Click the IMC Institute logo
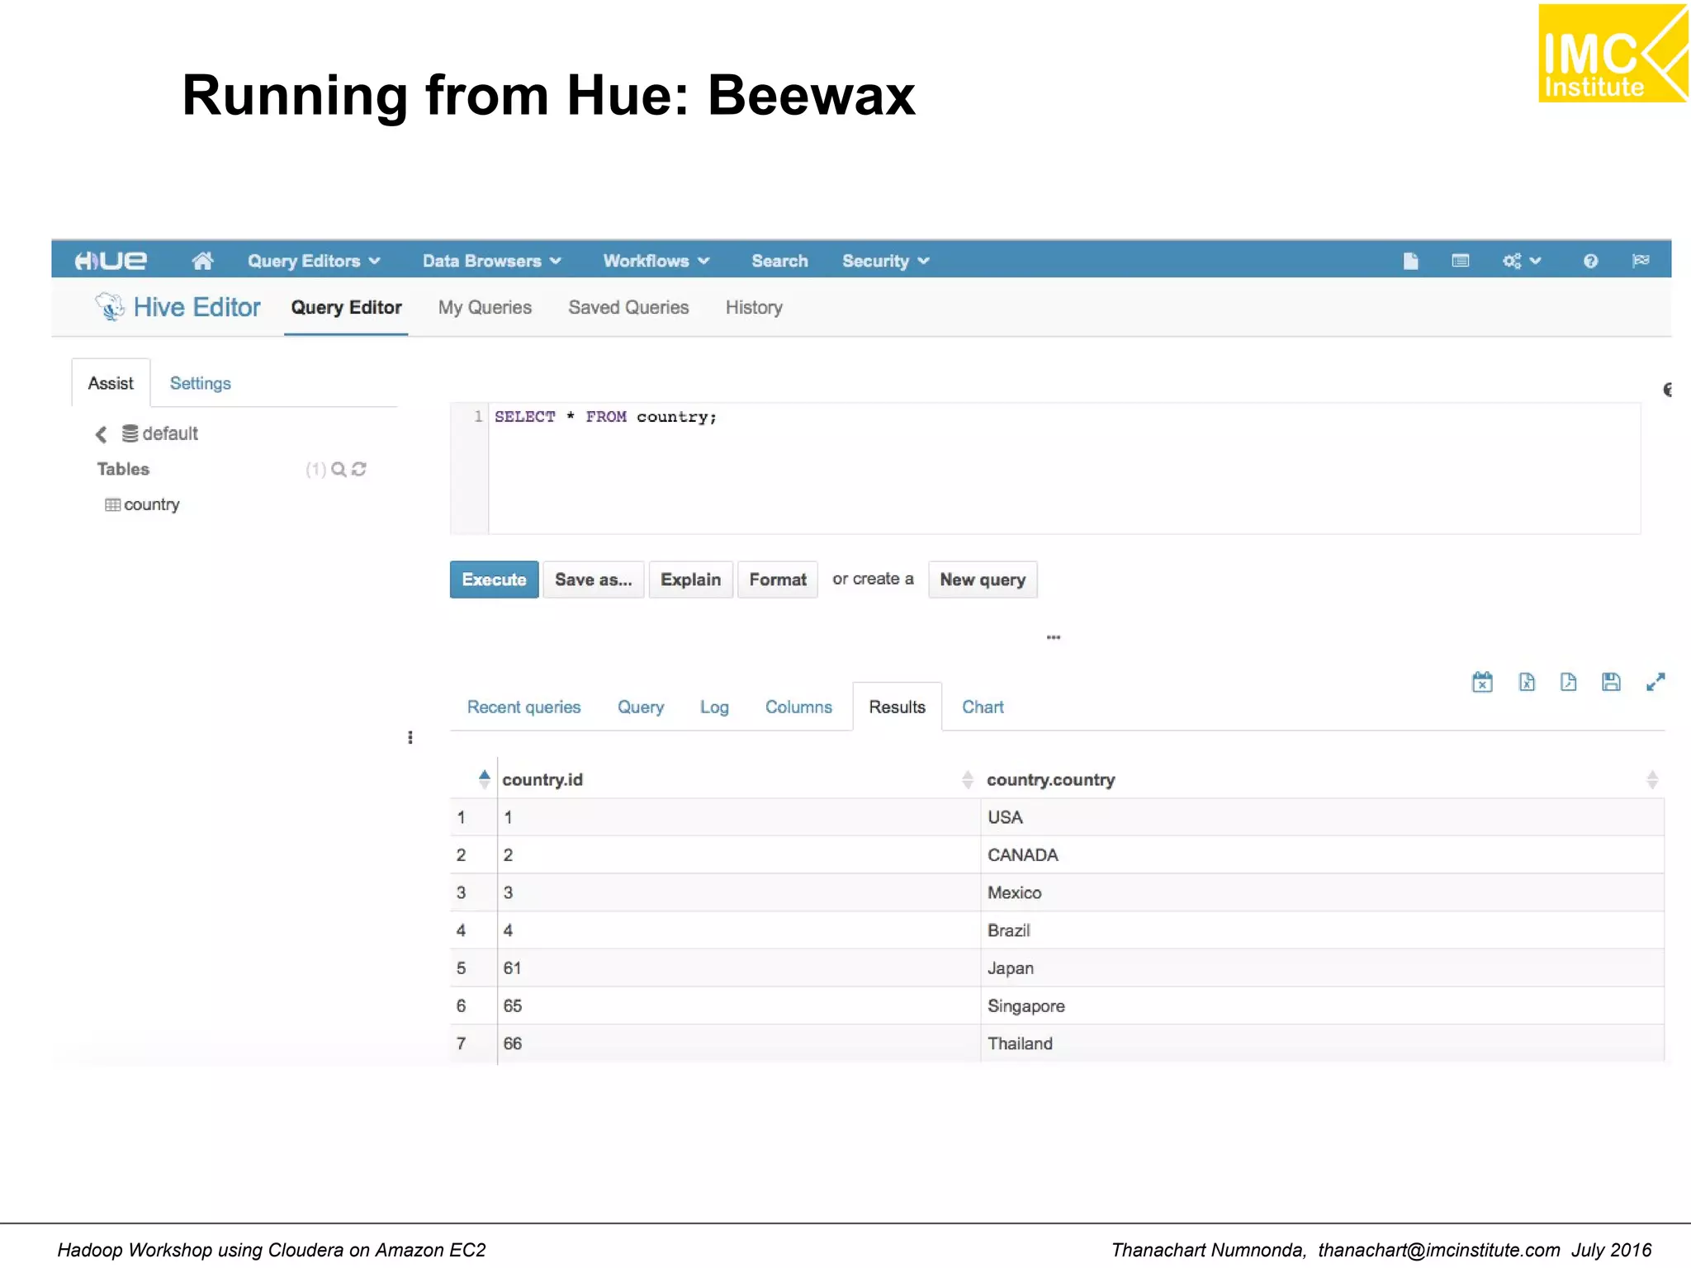This screenshot has width=1691, height=1268. [x=1613, y=54]
